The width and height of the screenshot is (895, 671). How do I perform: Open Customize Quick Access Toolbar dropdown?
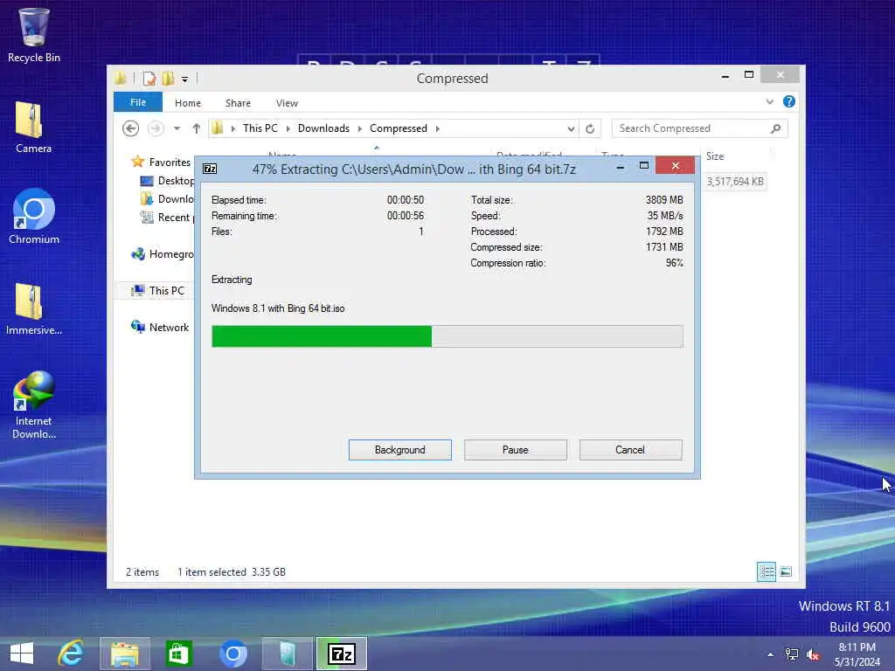(x=184, y=80)
